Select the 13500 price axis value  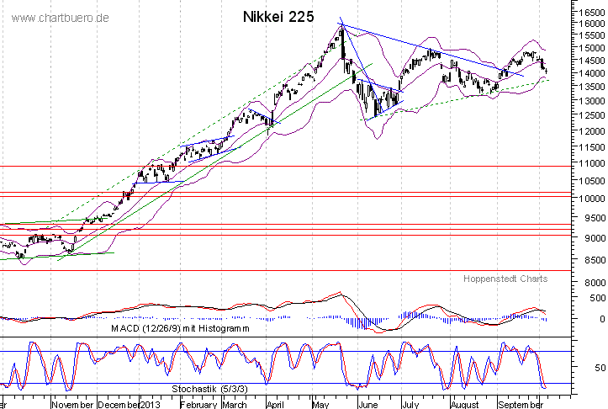[592, 87]
